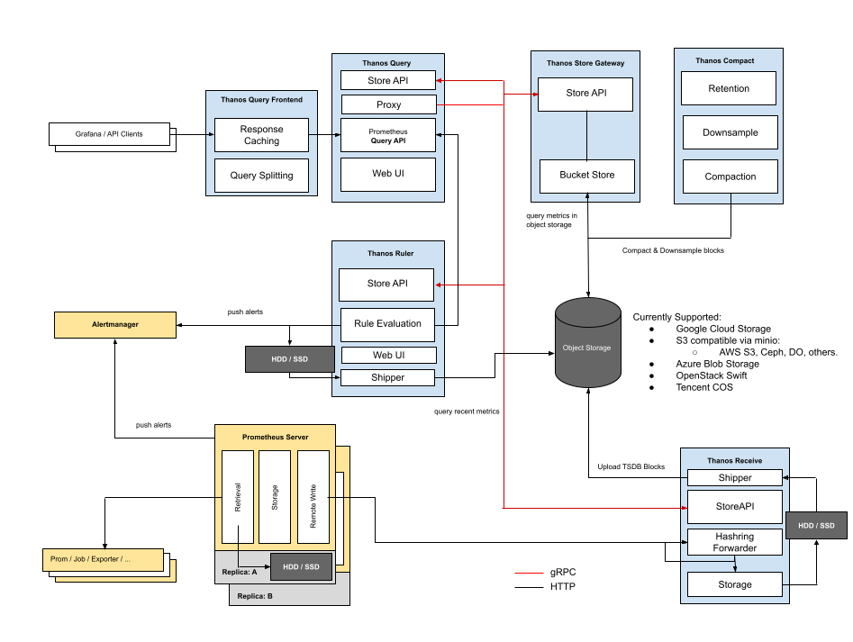
Task: Select the Response Caching box
Action: pyautogui.click(x=262, y=135)
